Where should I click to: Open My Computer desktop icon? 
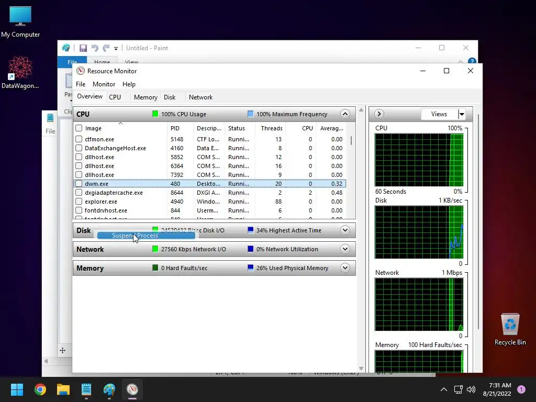pyautogui.click(x=20, y=21)
